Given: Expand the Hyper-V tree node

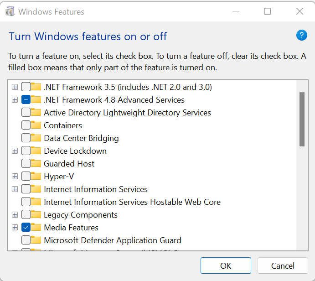Looking at the screenshot, I should coord(15,176).
